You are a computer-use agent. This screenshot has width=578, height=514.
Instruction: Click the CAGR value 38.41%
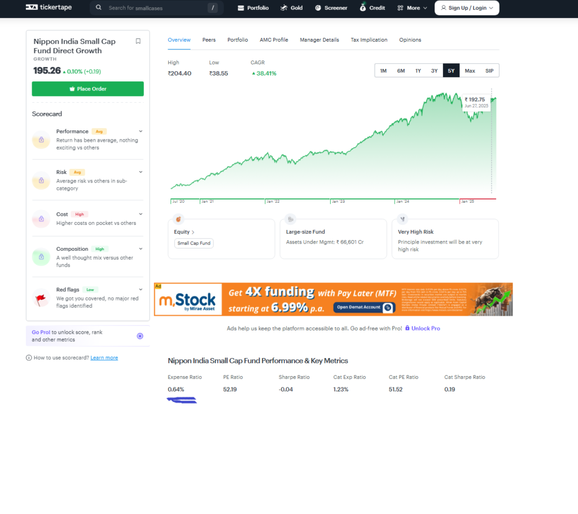(x=264, y=73)
